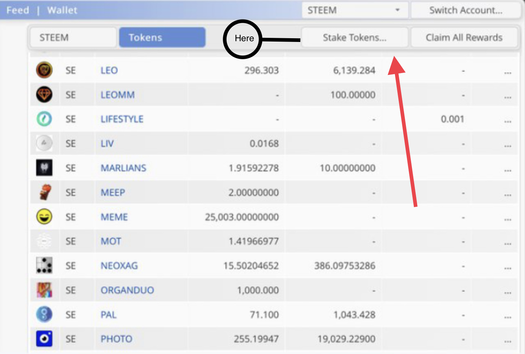This screenshot has width=525, height=354.
Task: Click the Stake Tokens button
Action: (355, 37)
